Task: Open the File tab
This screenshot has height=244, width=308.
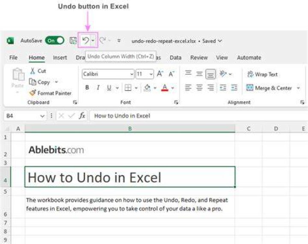Action: pyautogui.click(x=13, y=58)
